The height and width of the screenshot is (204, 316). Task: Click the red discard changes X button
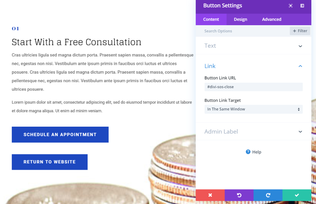210,195
